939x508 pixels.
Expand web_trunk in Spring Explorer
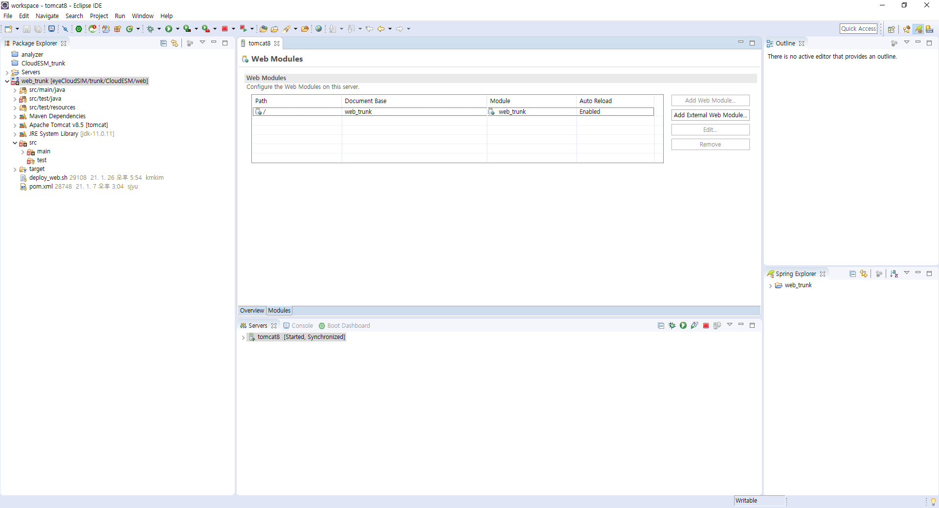pos(770,286)
